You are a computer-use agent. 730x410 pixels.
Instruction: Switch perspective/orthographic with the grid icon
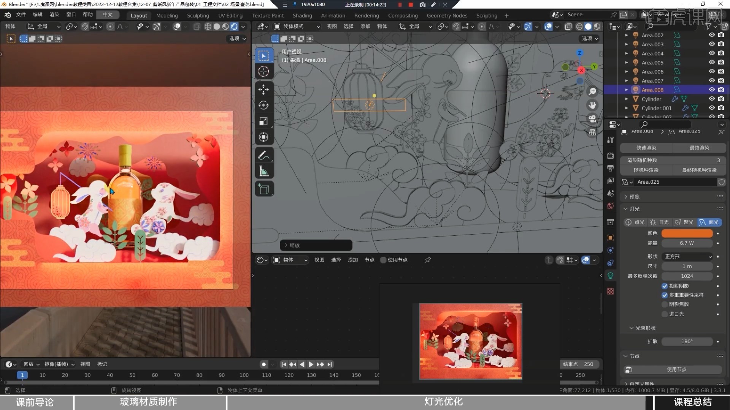point(592,132)
